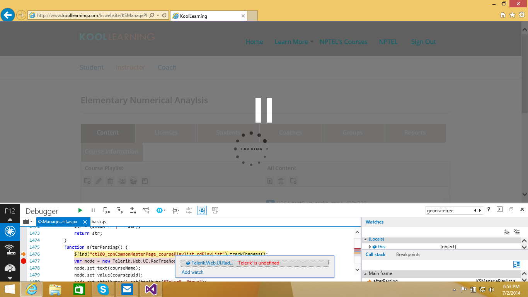Screen dimensions: 528x297
Task: Open the Learn More nav dropdown
Action: [x=294, y=42]
